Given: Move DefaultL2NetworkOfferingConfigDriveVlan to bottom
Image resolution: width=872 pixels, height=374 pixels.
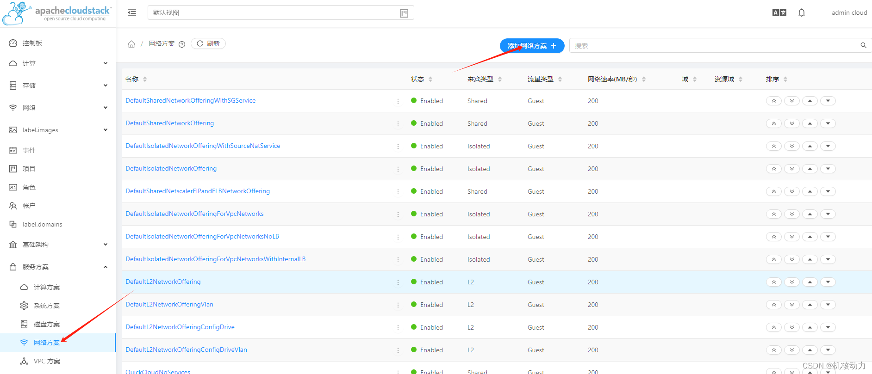Looking at the screenshot, I should point(792,350).
